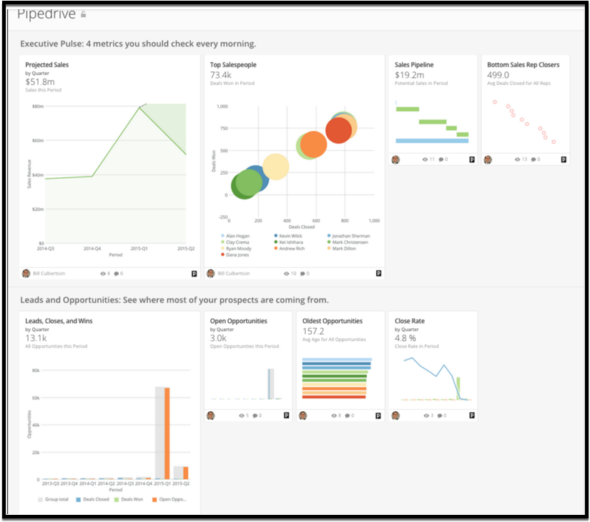This screenshot has width=590, height=522.
Task: Click the Pipedrive P badge on Close Rate card
Action: 471,415
